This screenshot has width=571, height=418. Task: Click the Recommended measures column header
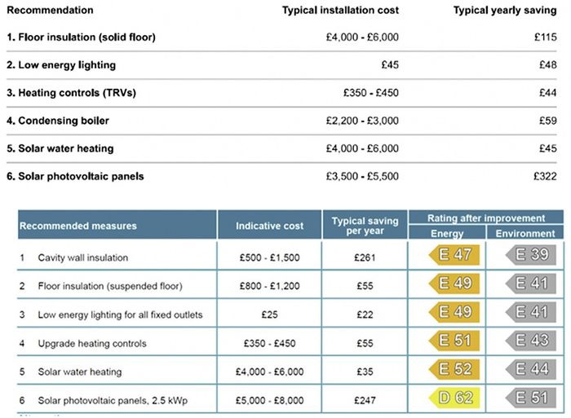117,225
